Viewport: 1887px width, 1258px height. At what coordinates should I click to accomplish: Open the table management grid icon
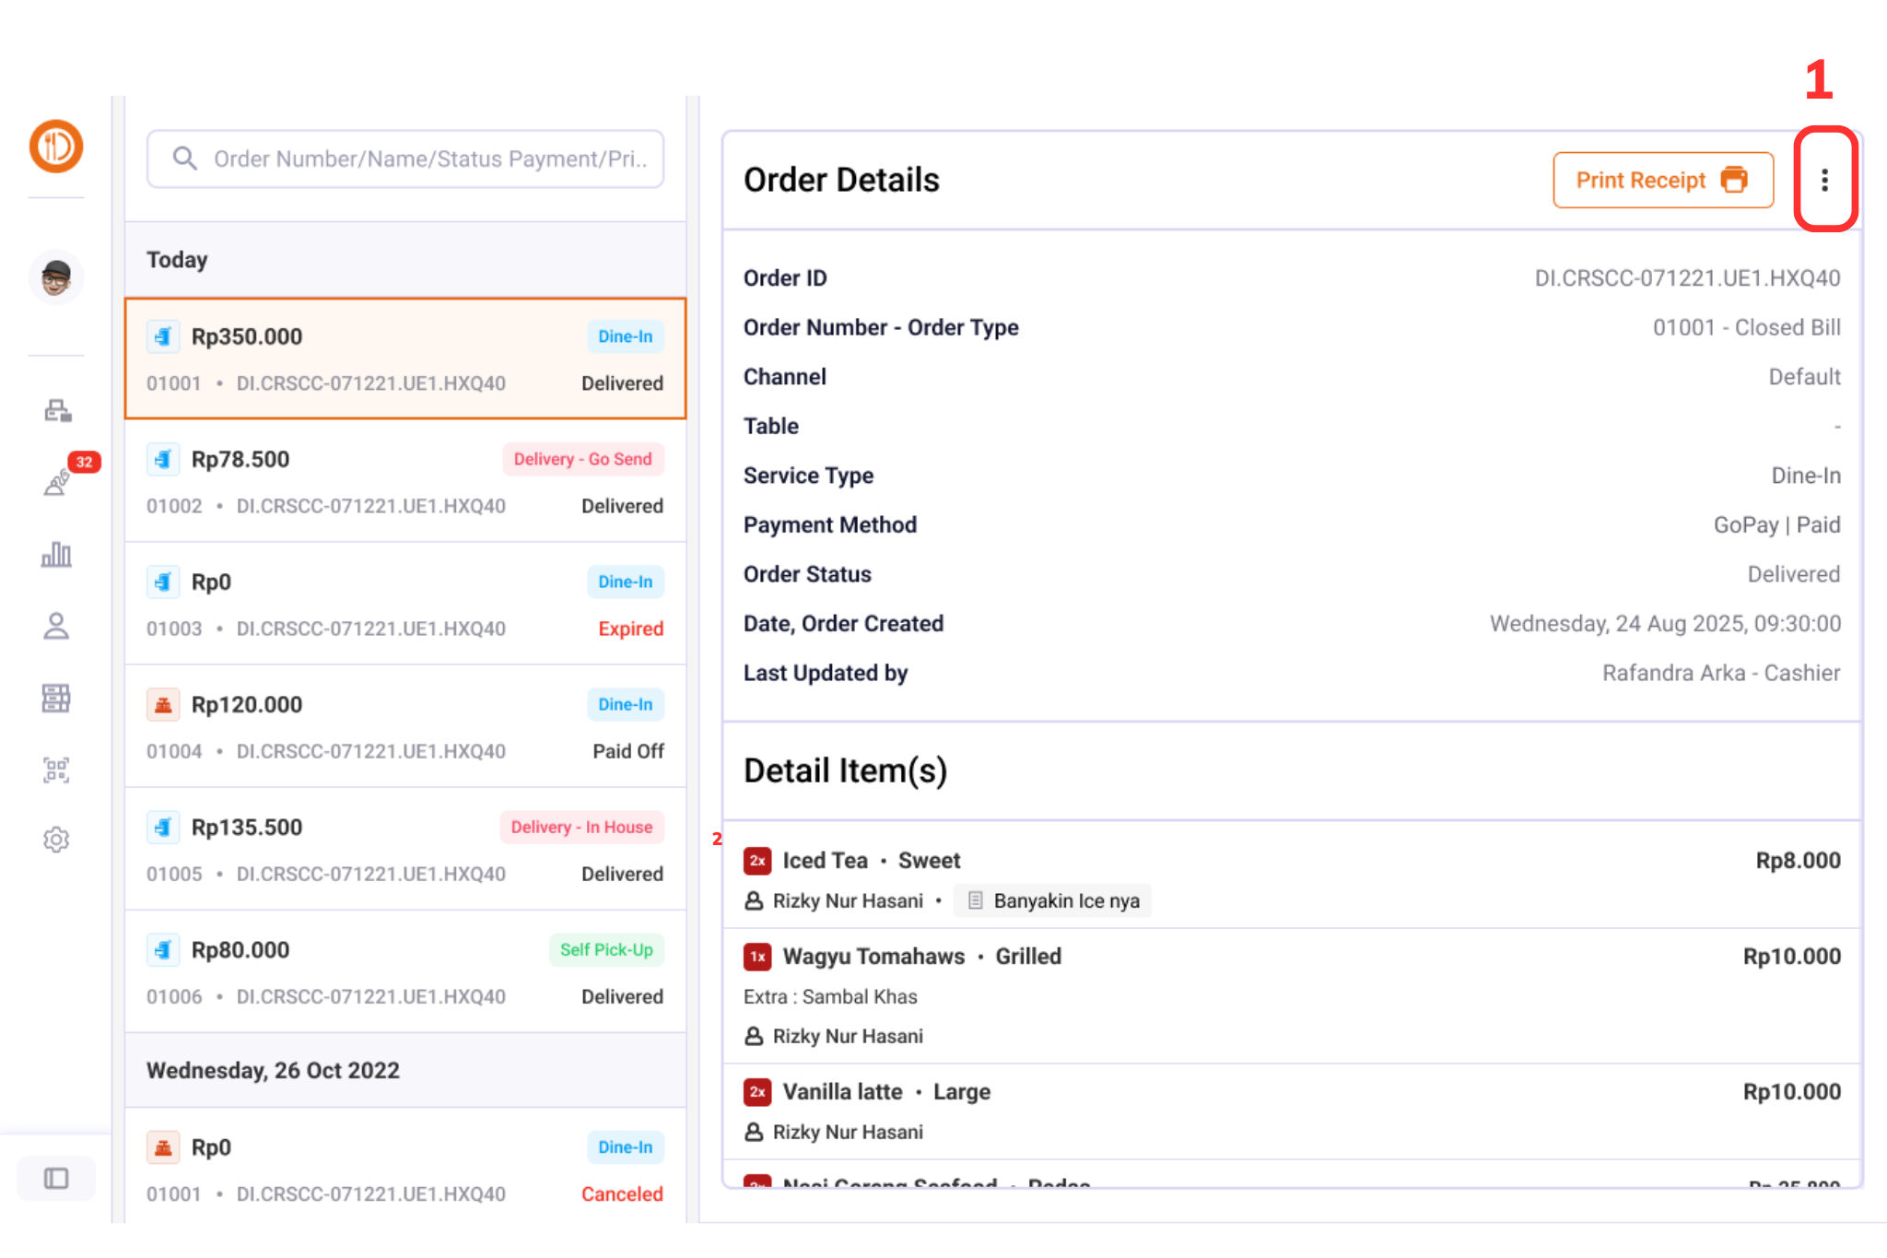[56, 698]
